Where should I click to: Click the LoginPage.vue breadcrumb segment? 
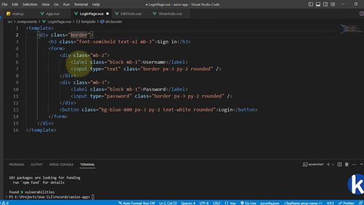[x=57, y=22]
